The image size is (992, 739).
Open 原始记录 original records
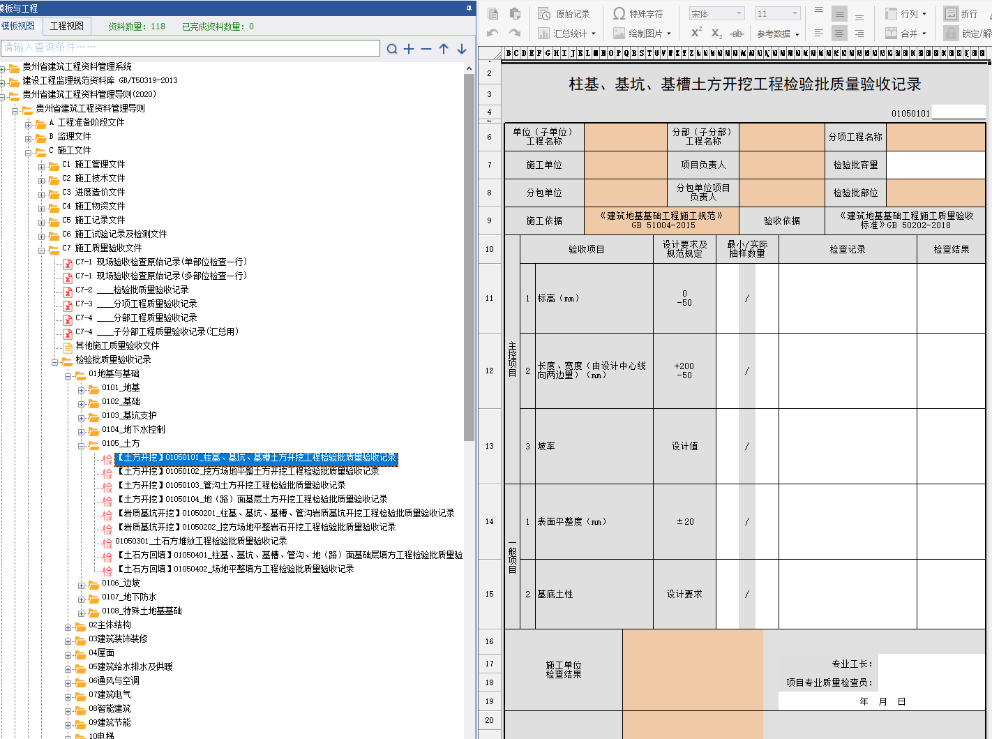pyautogui.click(x=564, y=14)
